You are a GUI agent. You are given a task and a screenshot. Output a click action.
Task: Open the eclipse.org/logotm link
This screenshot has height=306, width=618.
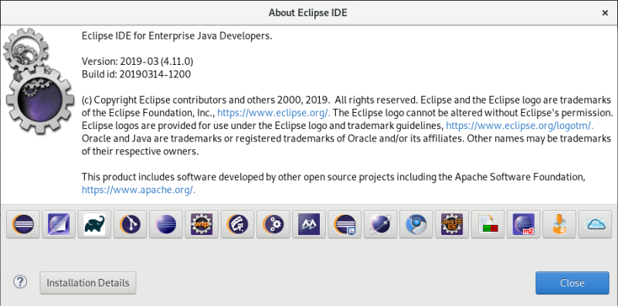click(x=519, y=126)
